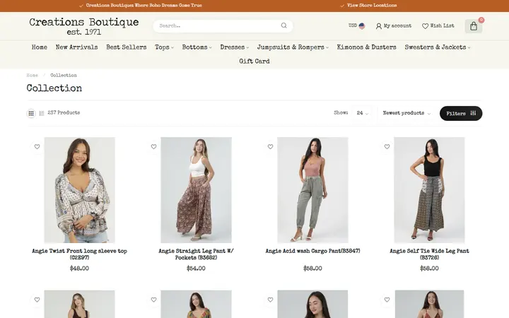This screenshot has width=509, height=318.
Task: Switch to list view icon
Action: (x=42, y=113)
